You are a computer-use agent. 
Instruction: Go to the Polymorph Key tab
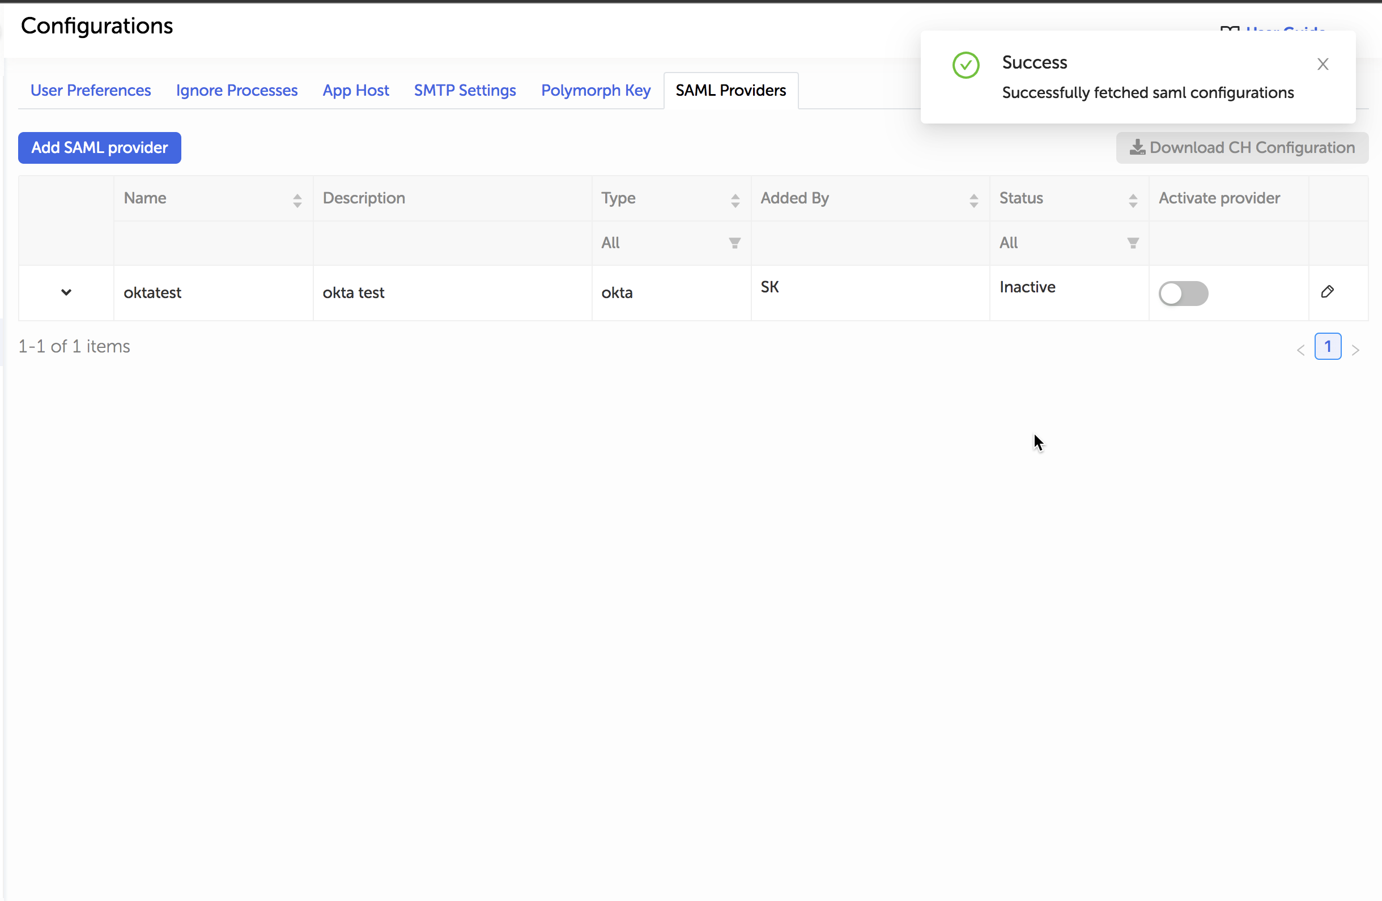coord(596,90)
